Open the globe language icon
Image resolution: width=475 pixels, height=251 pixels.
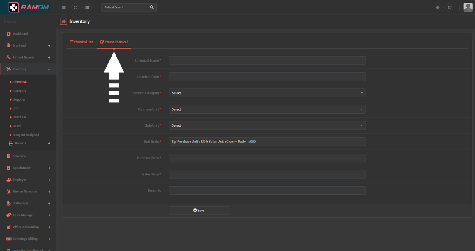coord(438,7)
